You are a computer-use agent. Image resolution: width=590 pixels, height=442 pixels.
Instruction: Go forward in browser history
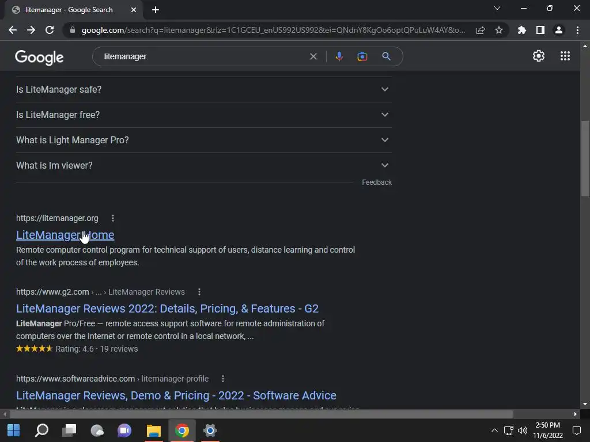click(x=31, y=30)
